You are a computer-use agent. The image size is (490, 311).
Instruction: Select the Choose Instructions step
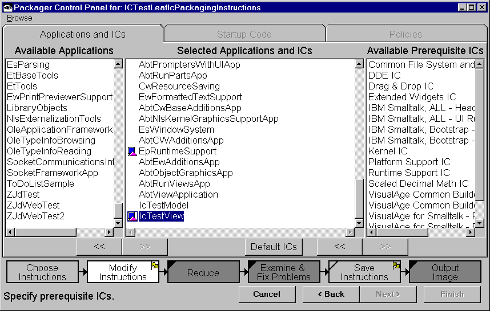click(42, 272)
